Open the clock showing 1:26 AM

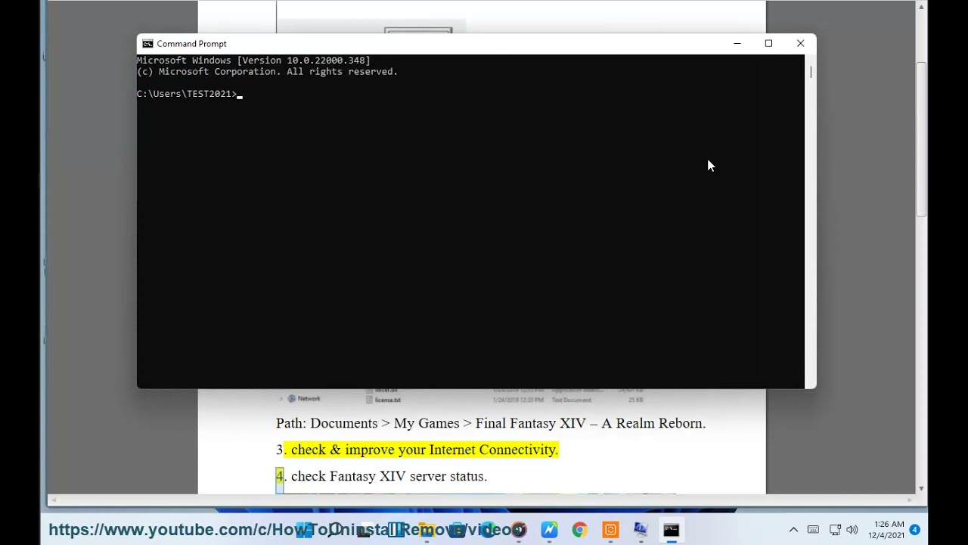tap(888, 530)
